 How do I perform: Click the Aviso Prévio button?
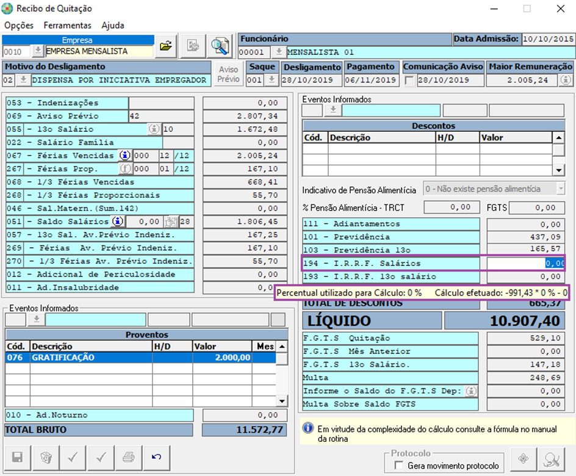click(x=228, y=74)
